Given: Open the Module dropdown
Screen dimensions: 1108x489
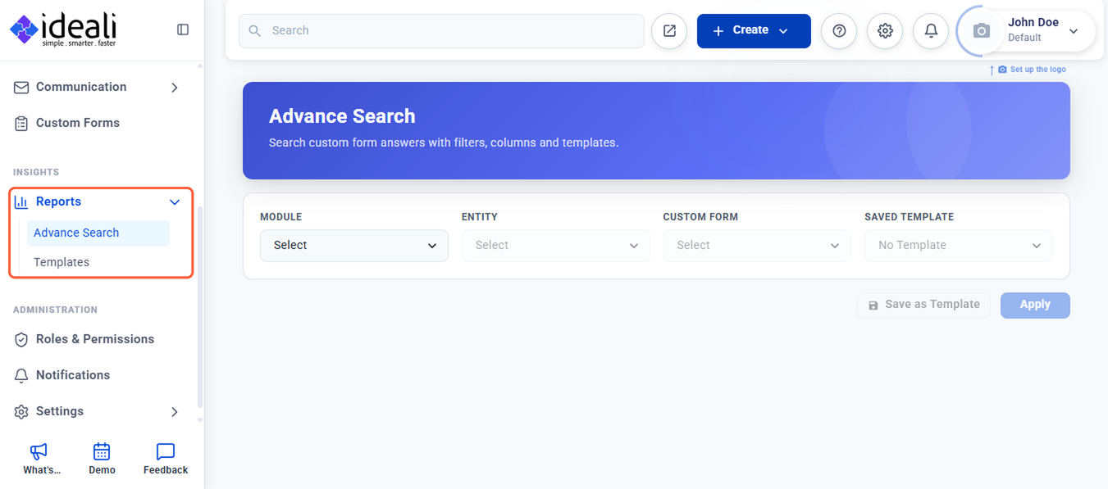Looking at the screenshot, I should click(354, 246).
